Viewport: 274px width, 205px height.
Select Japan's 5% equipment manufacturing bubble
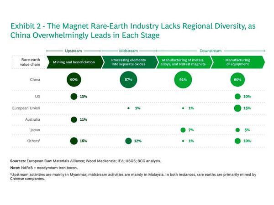[237, 130]
